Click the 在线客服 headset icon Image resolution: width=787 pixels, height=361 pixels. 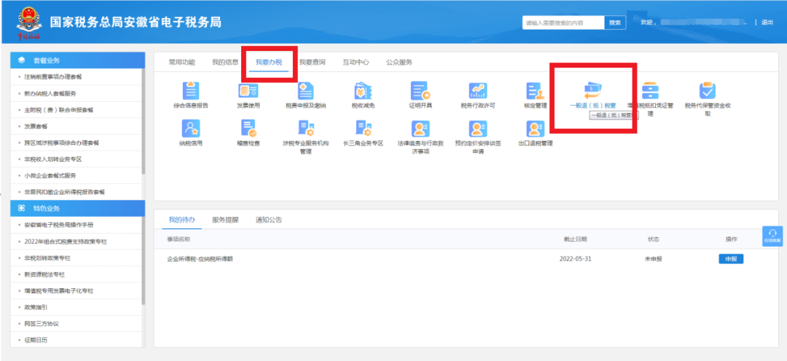[x=772, y=233]
